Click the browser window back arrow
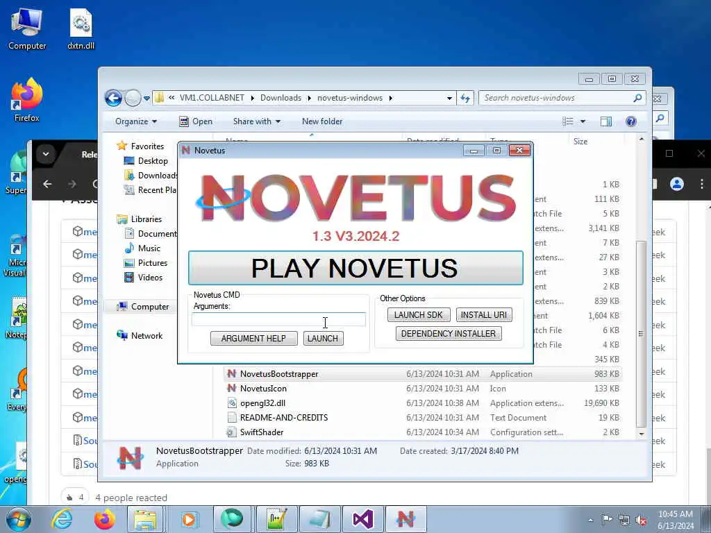This screenshot has height=533, width=711. [x=47, y=184]
